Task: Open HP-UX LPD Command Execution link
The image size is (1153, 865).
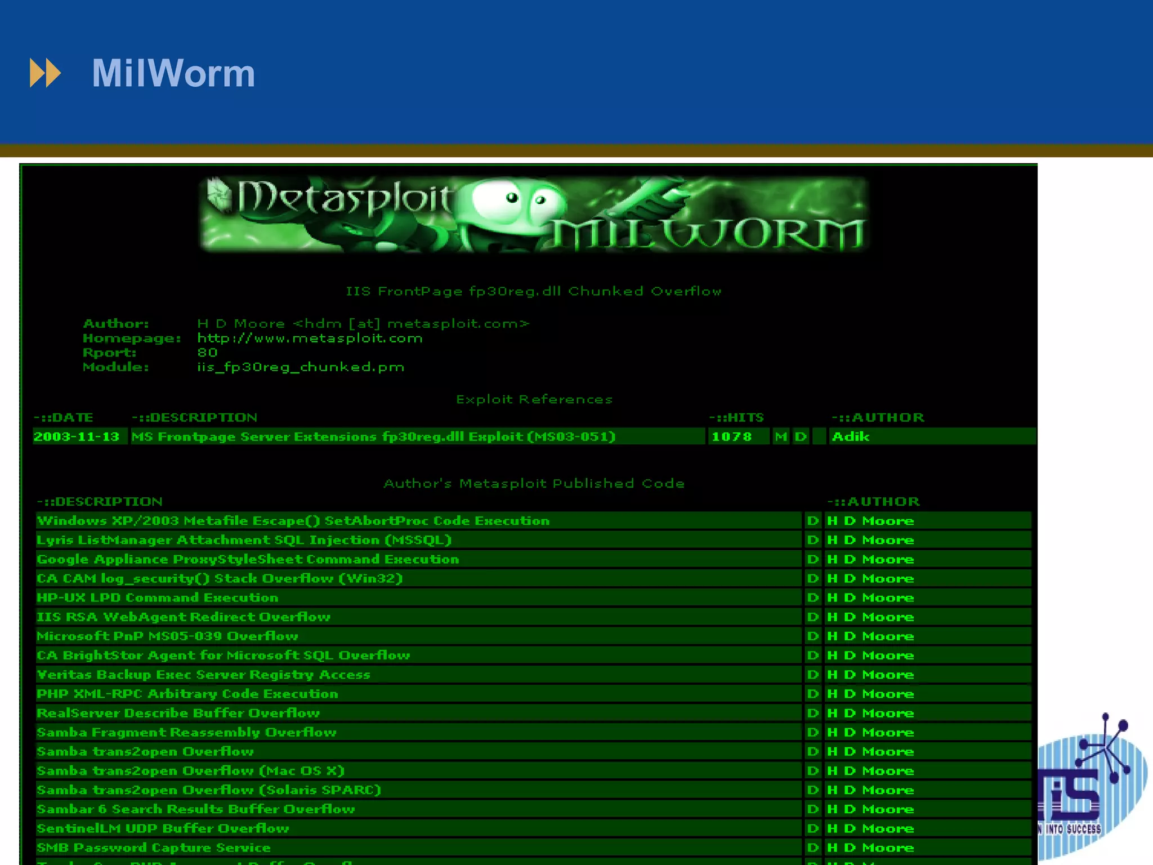Action: coord(158,598)
